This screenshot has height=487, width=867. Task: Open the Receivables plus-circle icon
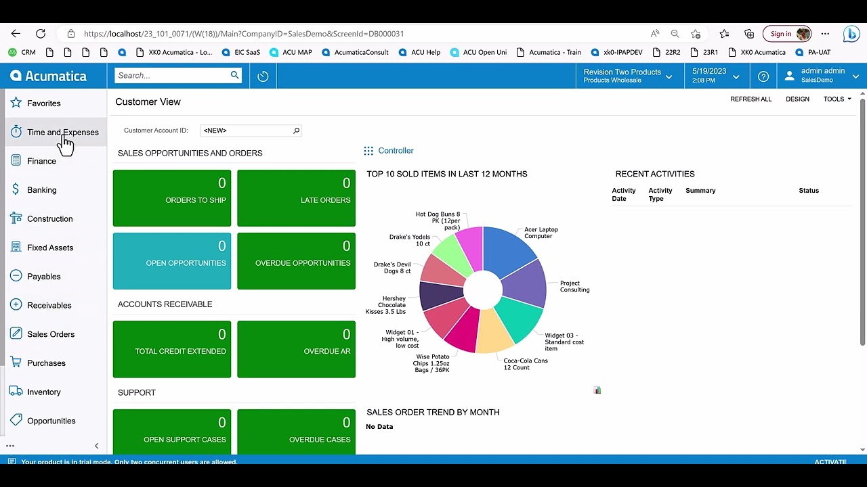tap(16, 305)
